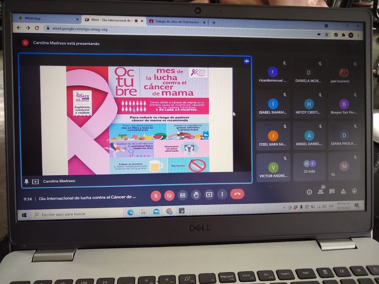Click the blue audio indicator on presentation
Screen dimensions: 379x284
246,61
